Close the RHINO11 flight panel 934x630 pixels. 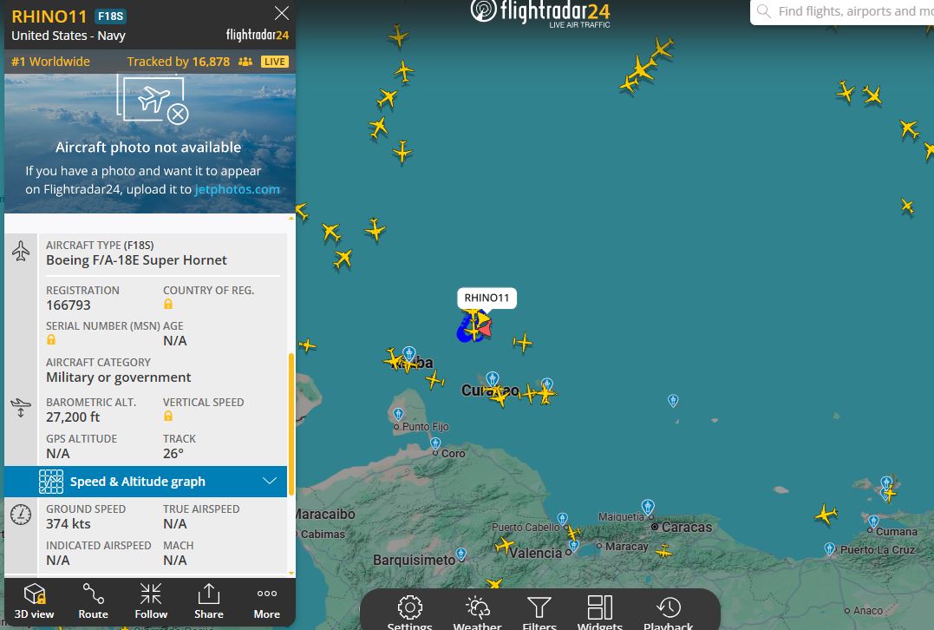click(281, 13)
